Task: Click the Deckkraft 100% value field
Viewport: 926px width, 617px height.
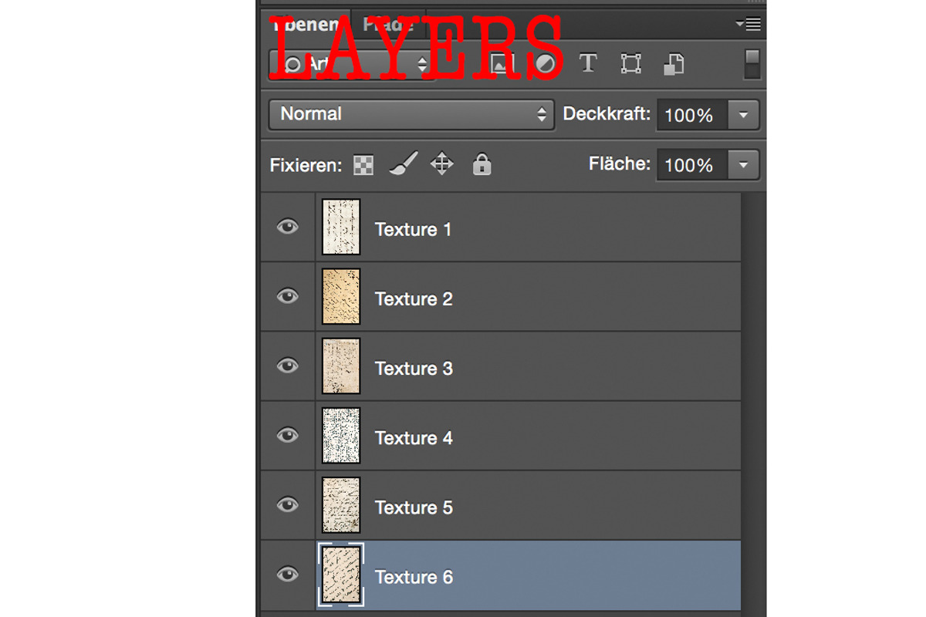Action: tap(691, 115)
